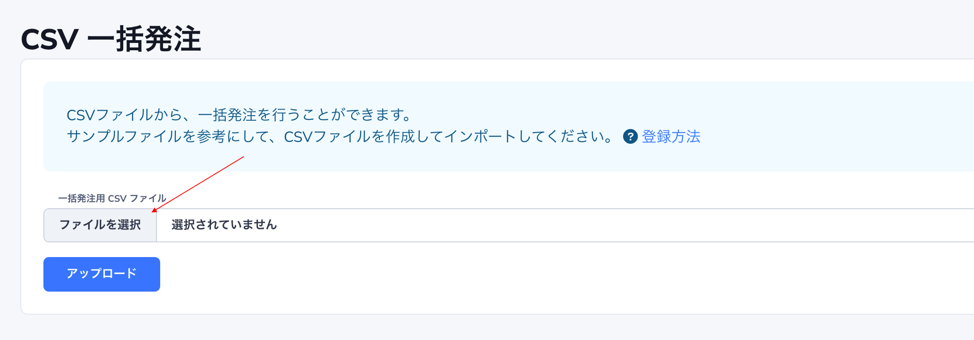Viewport: 974px width, 340px height.
Task: Open registration instructions via 登録方法
Action: click(670, 137)
